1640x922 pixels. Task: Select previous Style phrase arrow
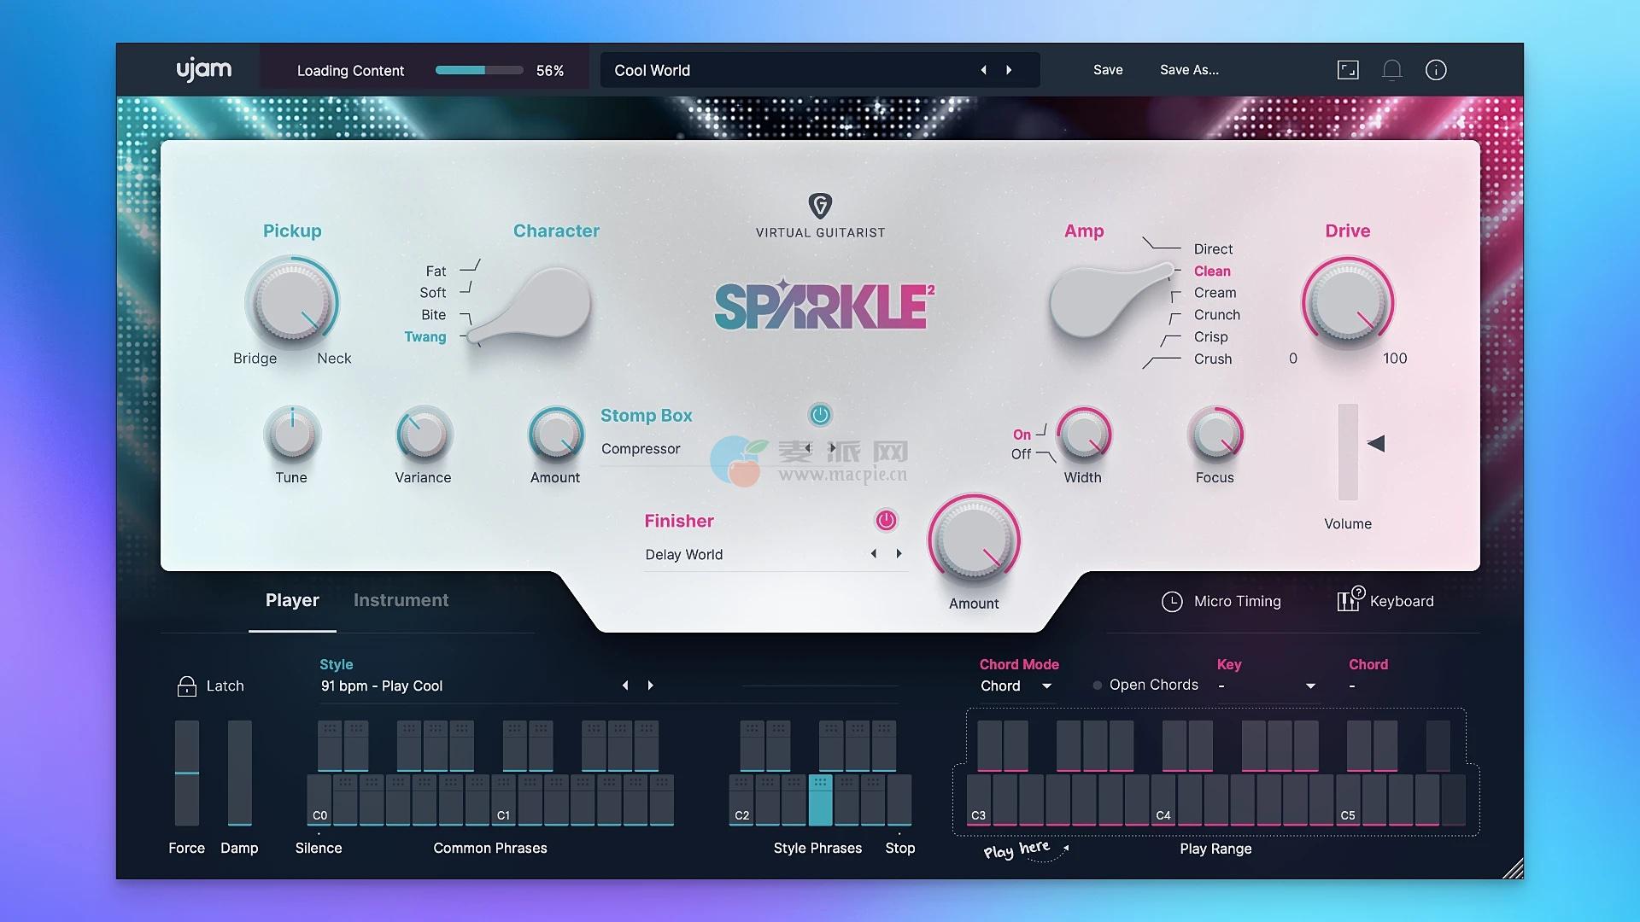625,686
